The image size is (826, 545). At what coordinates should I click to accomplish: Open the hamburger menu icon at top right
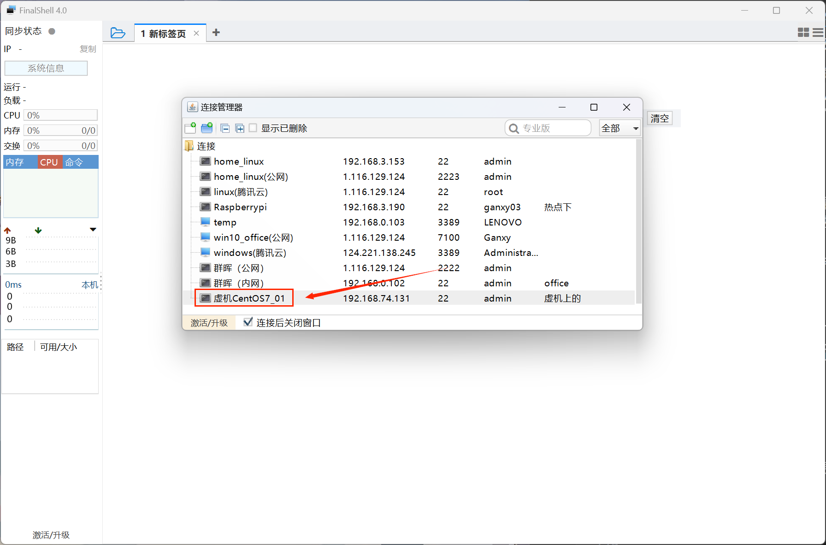(x=818, y=32)
